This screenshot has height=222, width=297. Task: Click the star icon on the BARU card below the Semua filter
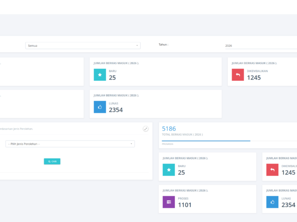pyautogui.click(x=100, y=75)
